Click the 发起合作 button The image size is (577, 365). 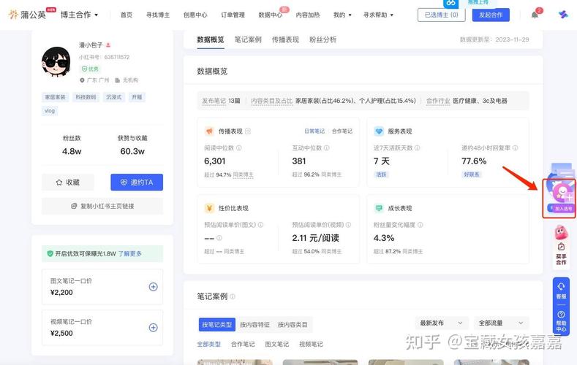(x=491, y=15)
